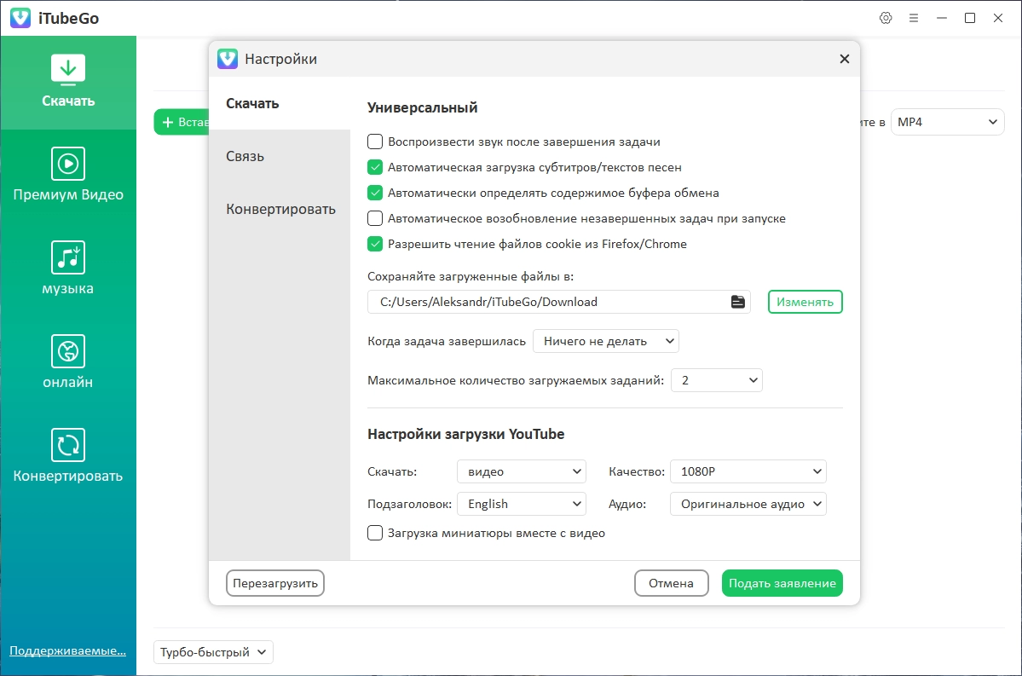Click the Настройки dialog logo icon
The height and width of the screenshot is (676, 1022).
click(228, 59)
